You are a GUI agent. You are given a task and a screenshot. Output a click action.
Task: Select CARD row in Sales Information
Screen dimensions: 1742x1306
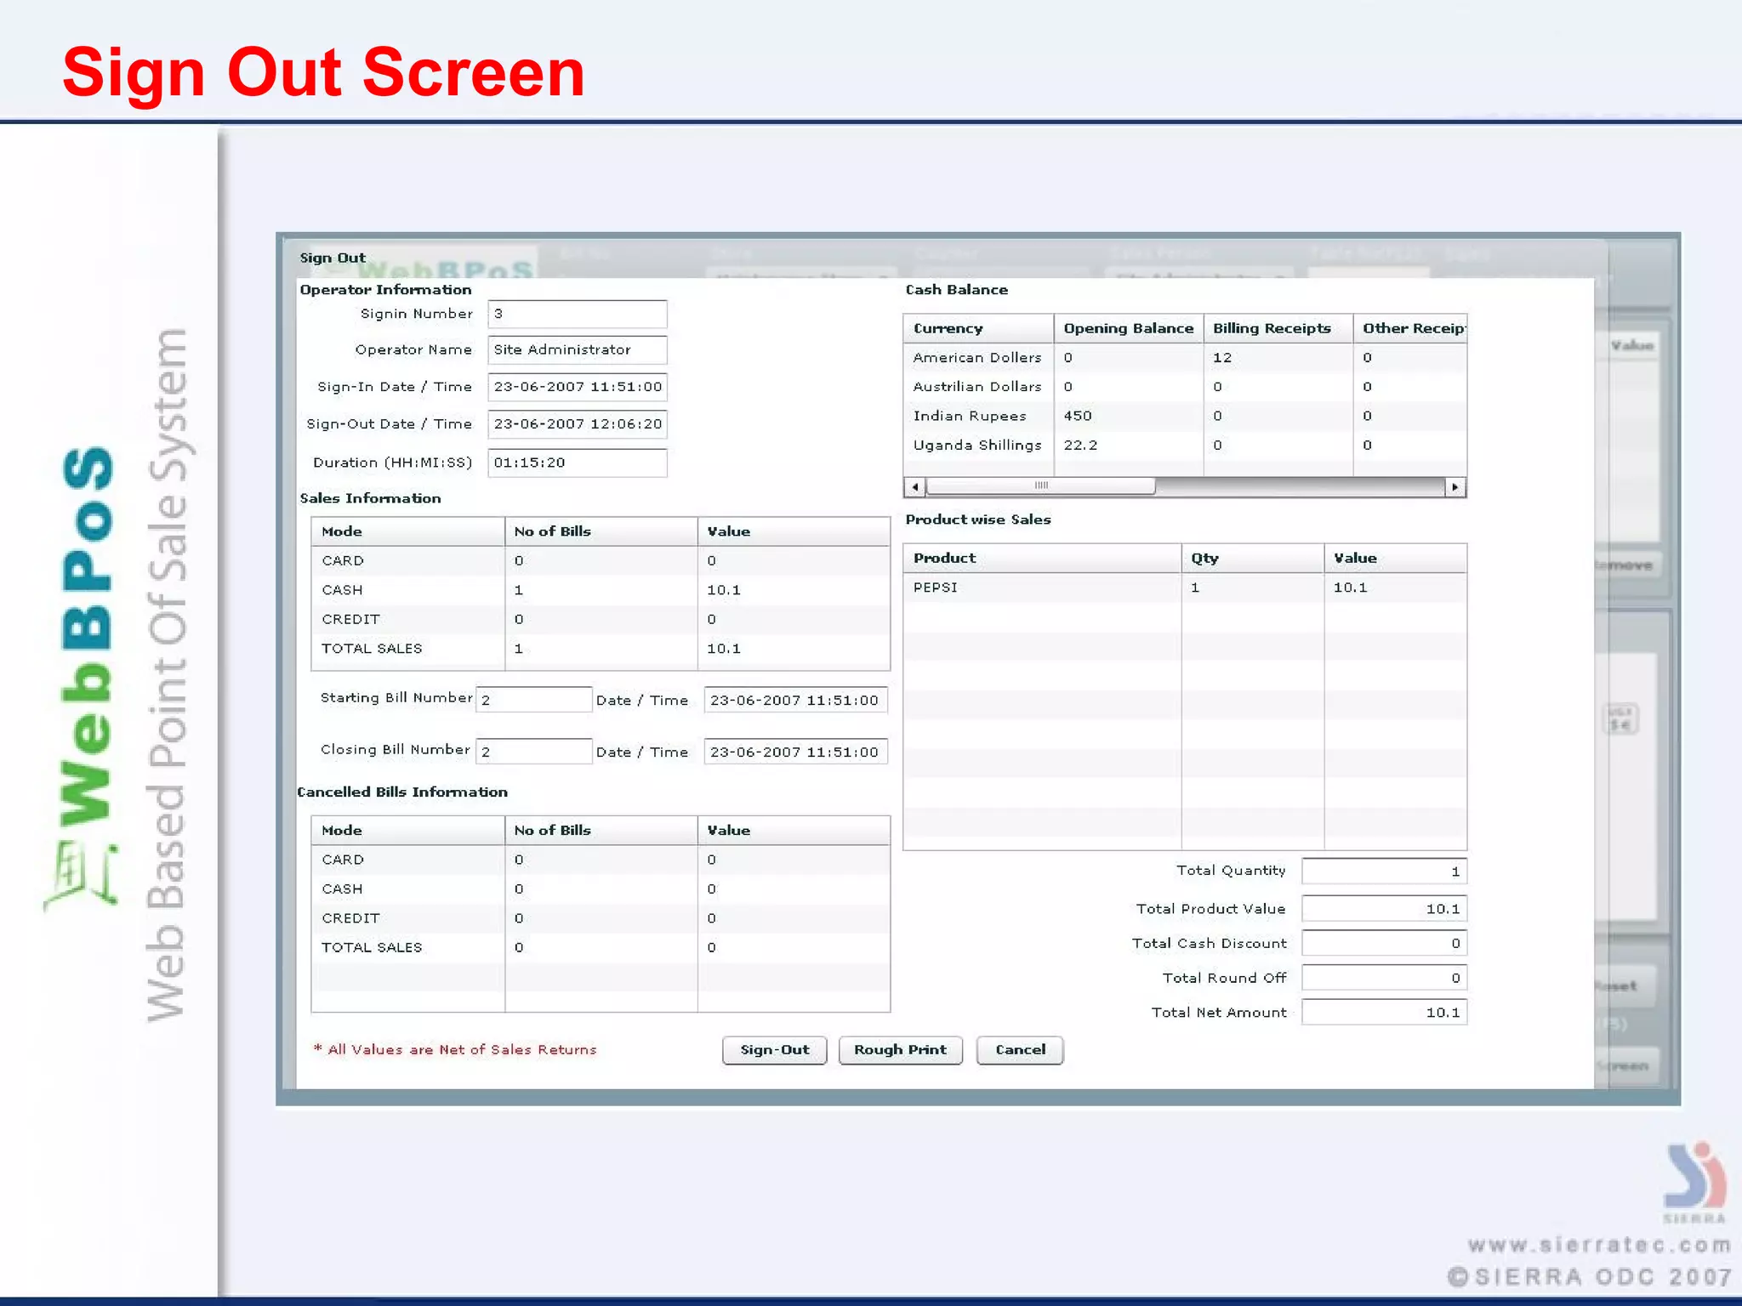[601, 561]
